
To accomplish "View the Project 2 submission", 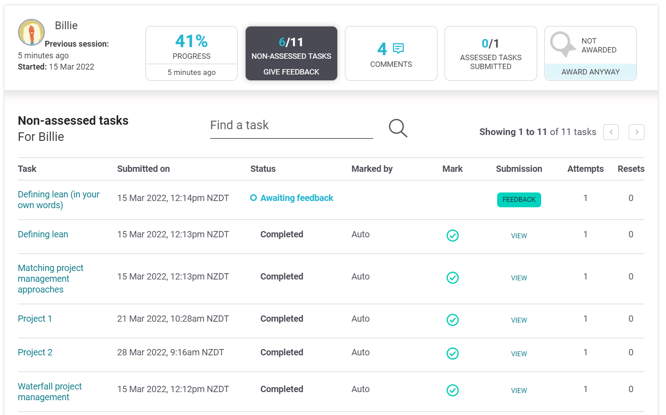I will point(519,354).
